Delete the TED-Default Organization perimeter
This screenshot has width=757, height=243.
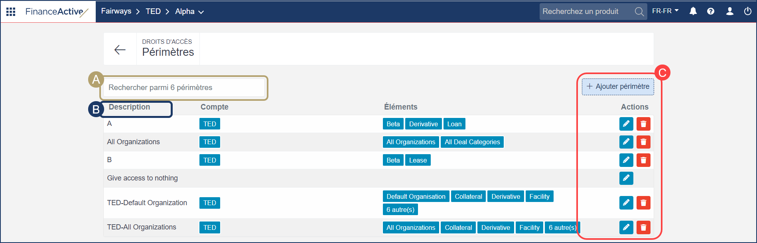[643, 203]
